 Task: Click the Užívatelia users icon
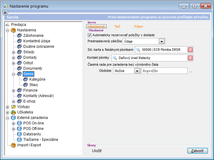click(13, 112)
